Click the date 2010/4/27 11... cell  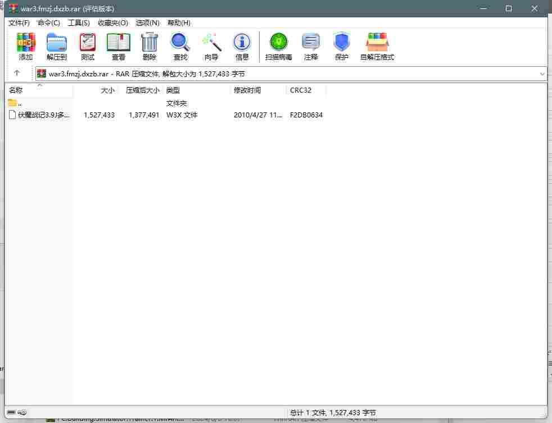tap(257, 115)
